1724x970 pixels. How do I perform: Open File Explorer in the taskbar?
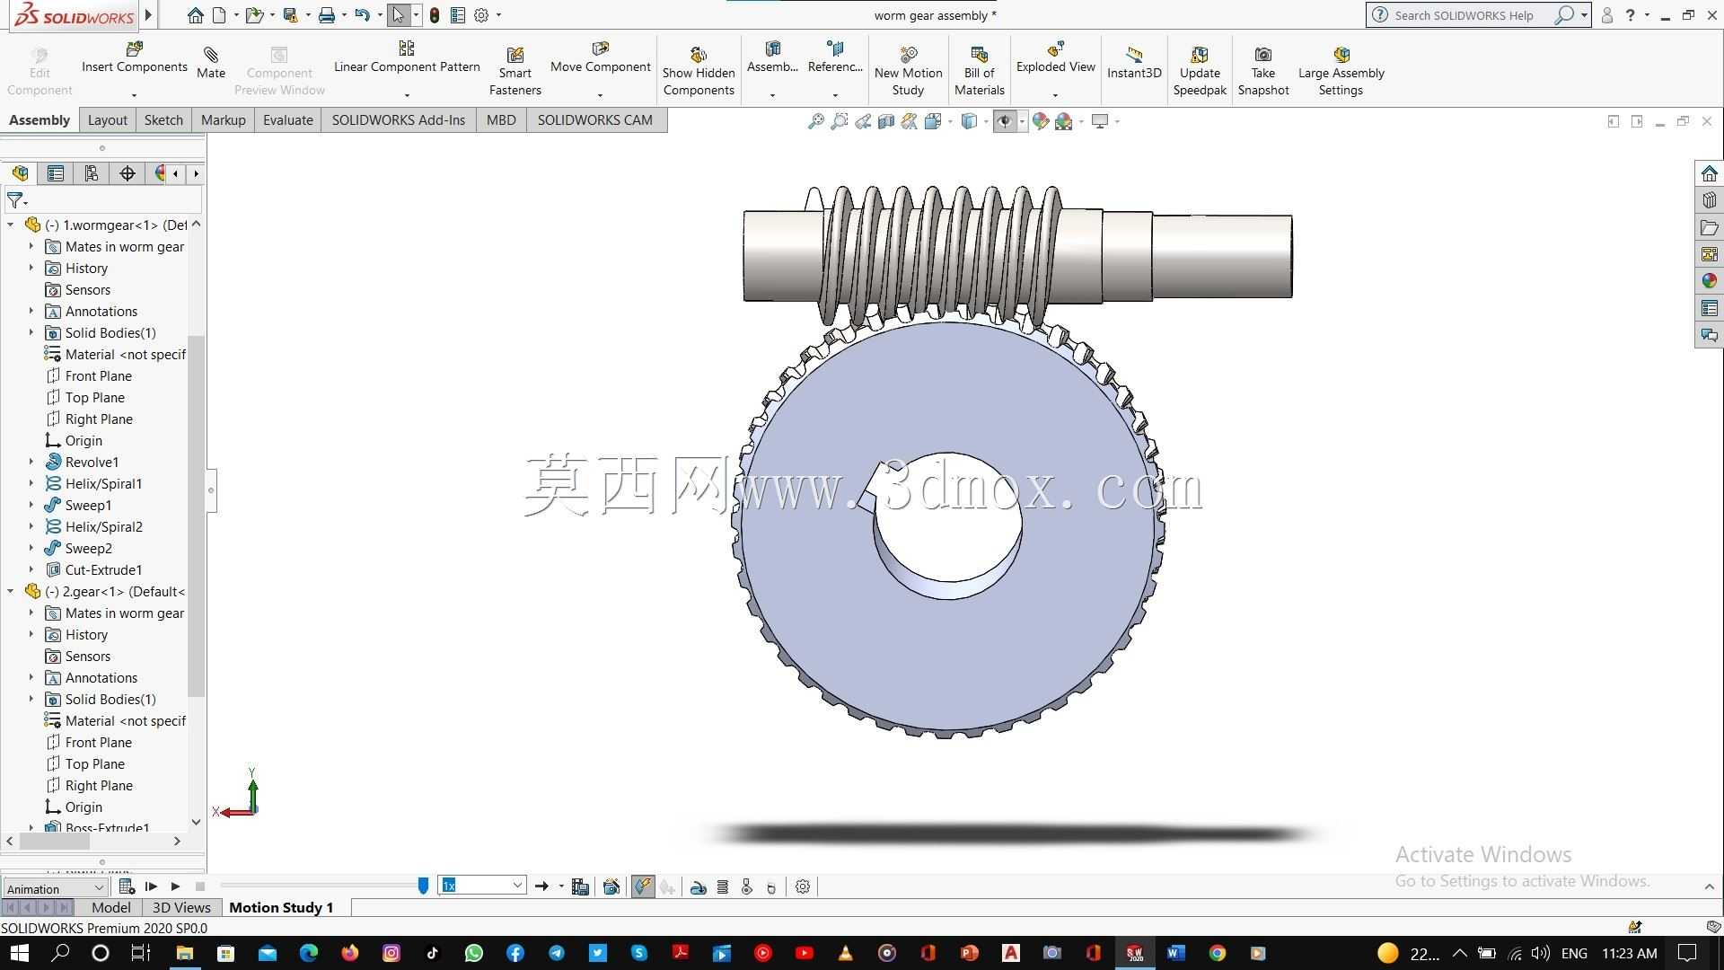pos(185,953)
